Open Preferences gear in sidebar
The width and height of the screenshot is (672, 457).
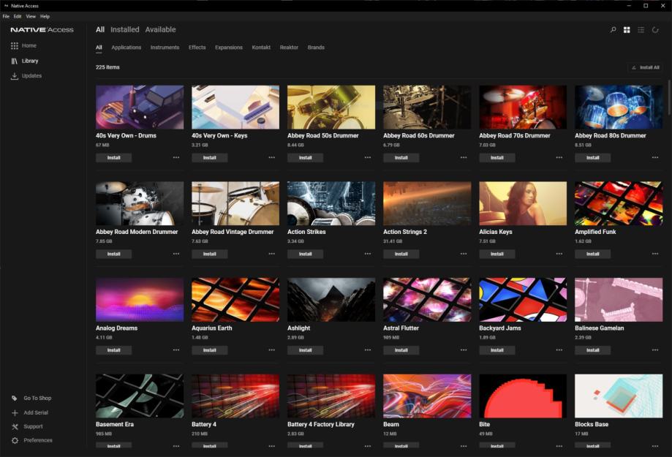pyautogui.click(x=15, y=440)
